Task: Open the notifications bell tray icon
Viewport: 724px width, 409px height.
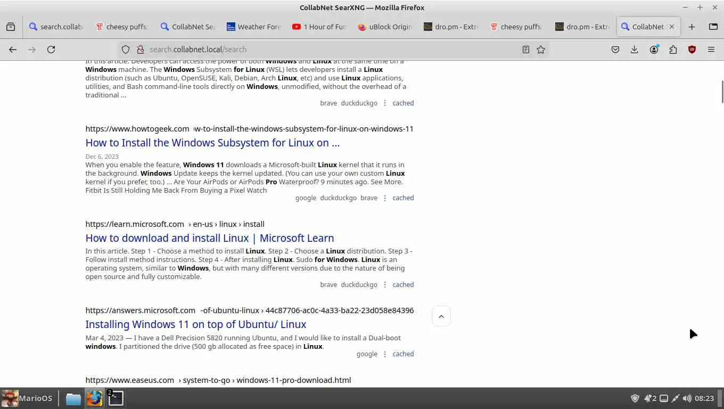Action: coord(649,398)
